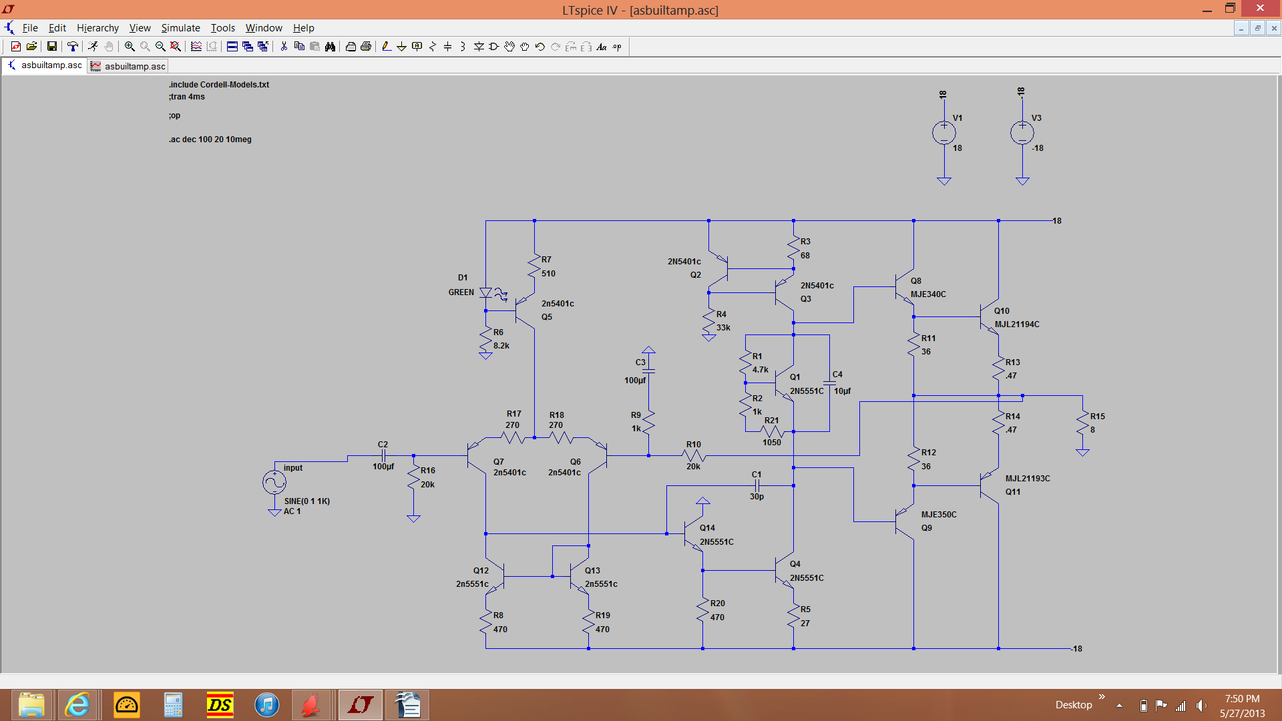The height and width of the screenshot is (721, 1282).
Task: Open the Window menu
Action: pos(264,28)
